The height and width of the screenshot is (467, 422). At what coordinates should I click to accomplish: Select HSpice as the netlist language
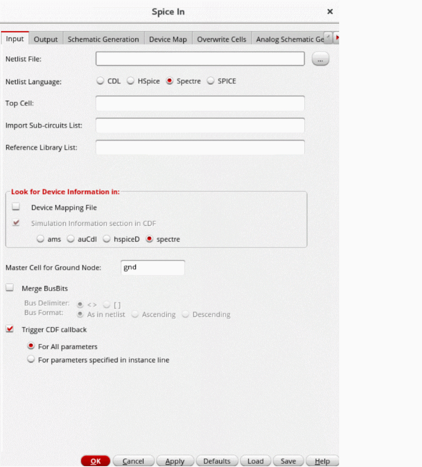click(x=131, y=81)
